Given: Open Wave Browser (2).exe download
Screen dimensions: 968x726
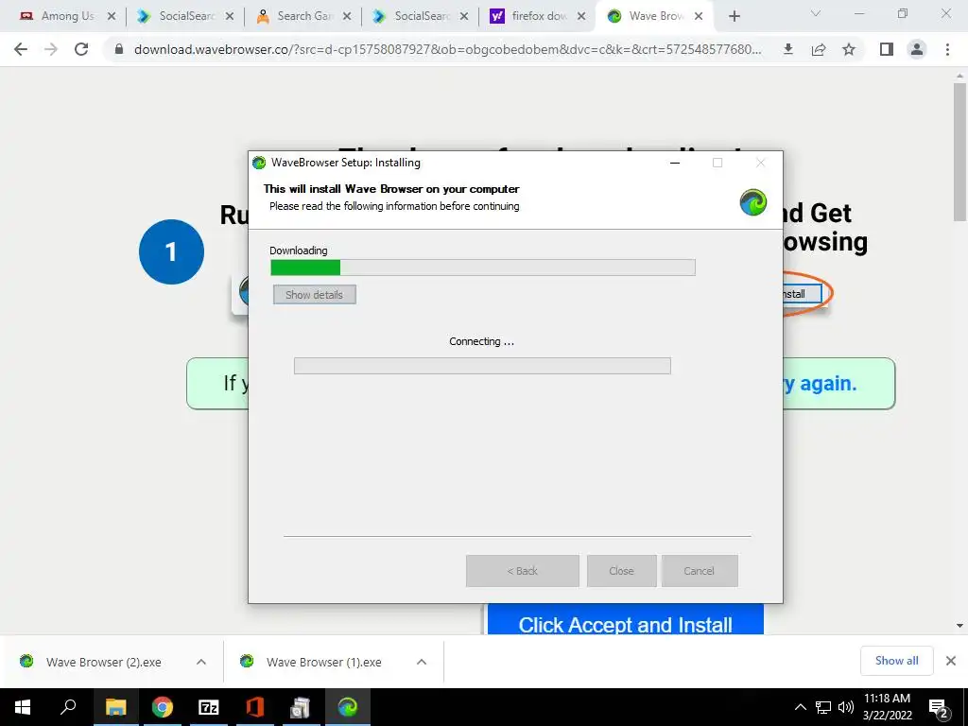Looking at the screenshot, I should point(103,662).
